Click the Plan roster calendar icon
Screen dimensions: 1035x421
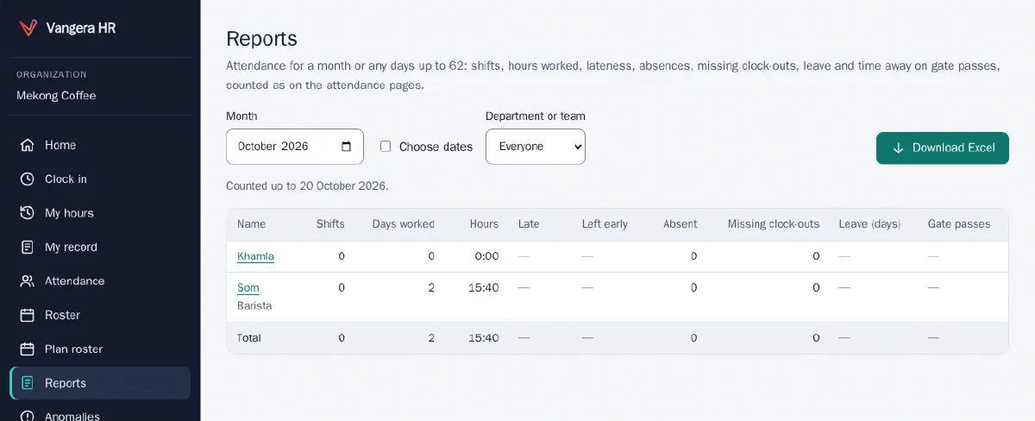pyautogui.click(x=28, y=349)
